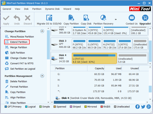The image size is (153, 114).
Task: Sort by the Used column header
Action: 113,68
